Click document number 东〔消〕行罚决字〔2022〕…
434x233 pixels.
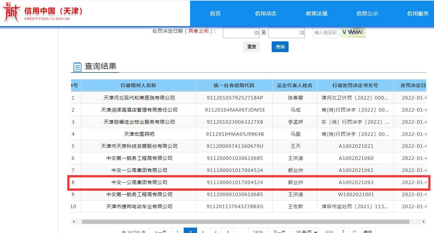point(355,122)
